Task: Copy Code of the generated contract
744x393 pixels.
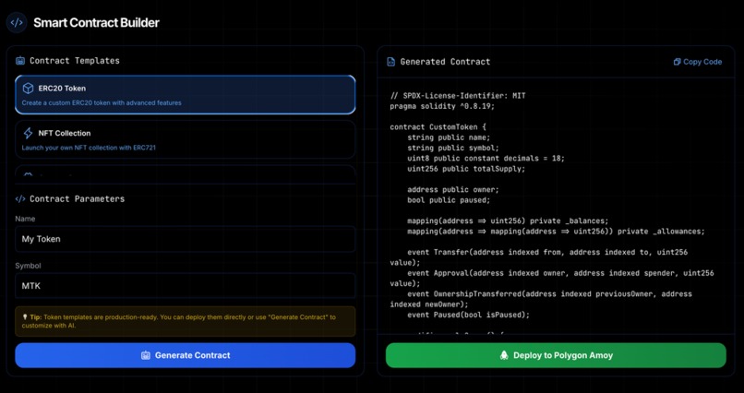Action: click(698, 62)
